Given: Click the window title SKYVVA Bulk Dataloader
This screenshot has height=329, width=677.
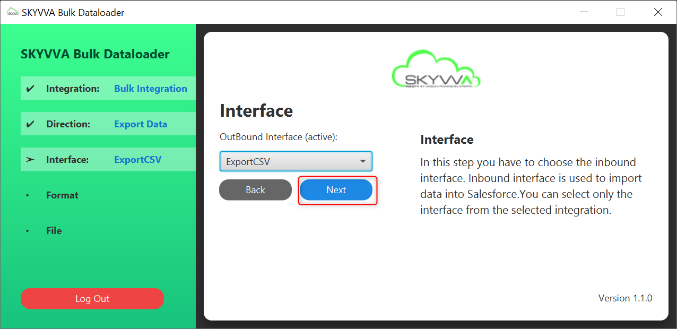Looking at the screenshot, I should [73, 12].
